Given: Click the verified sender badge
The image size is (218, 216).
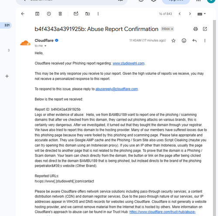Looking at the screenshot, I should [57, 40].
